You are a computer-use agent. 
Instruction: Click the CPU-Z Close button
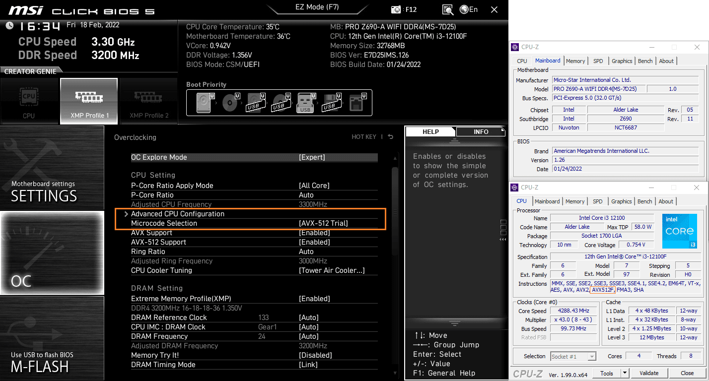point(687,373)
